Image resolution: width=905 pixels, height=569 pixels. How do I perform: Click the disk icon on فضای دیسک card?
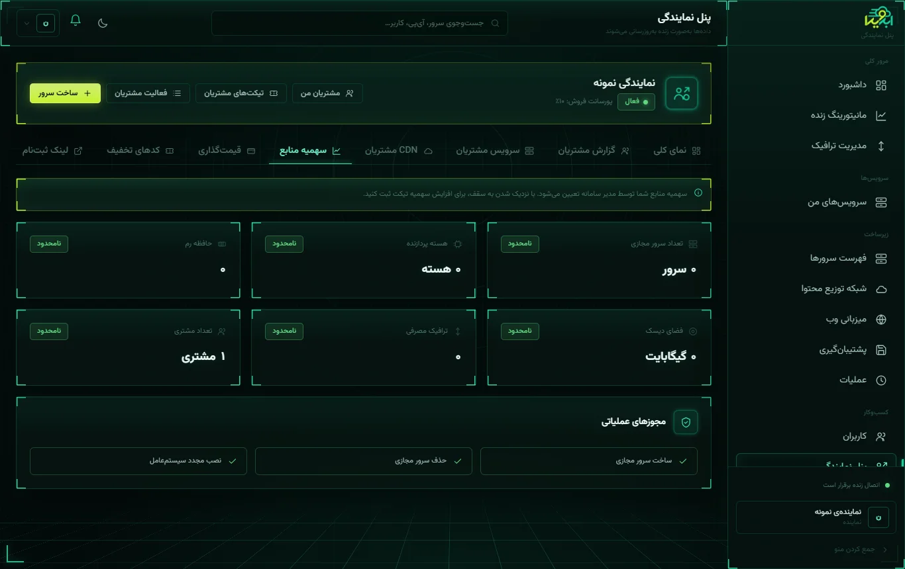click(x=693, y=331)
